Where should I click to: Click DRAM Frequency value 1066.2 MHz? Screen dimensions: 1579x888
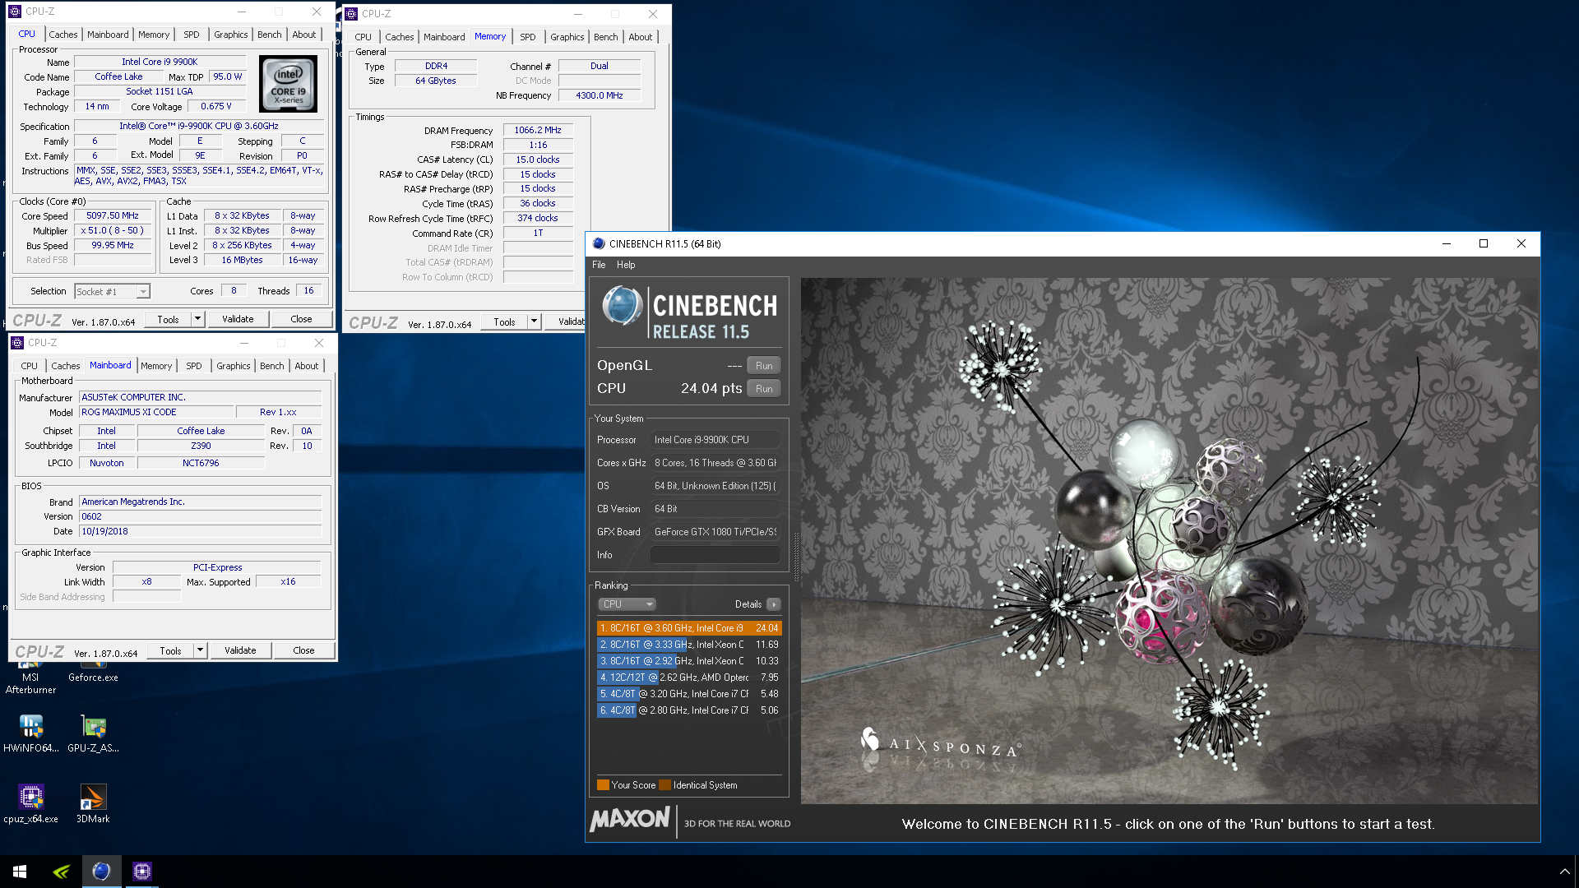click(538, 130)
